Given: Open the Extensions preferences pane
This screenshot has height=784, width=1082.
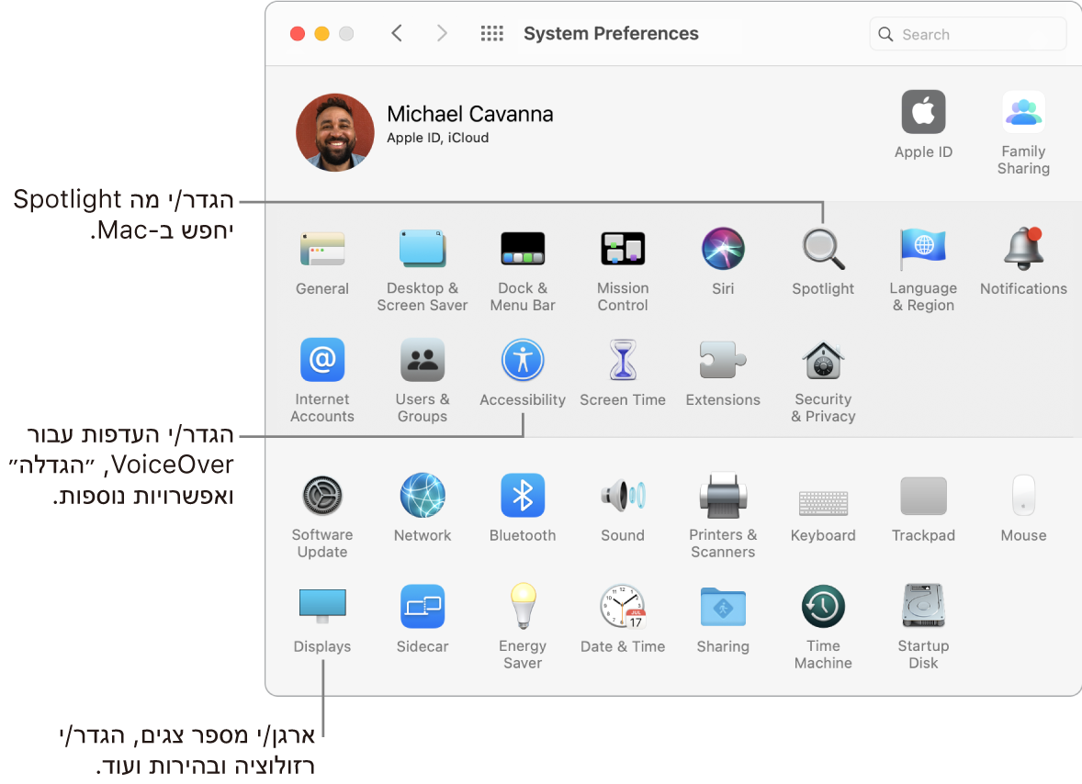Looking at the screenshot, I should pos(723,360).
